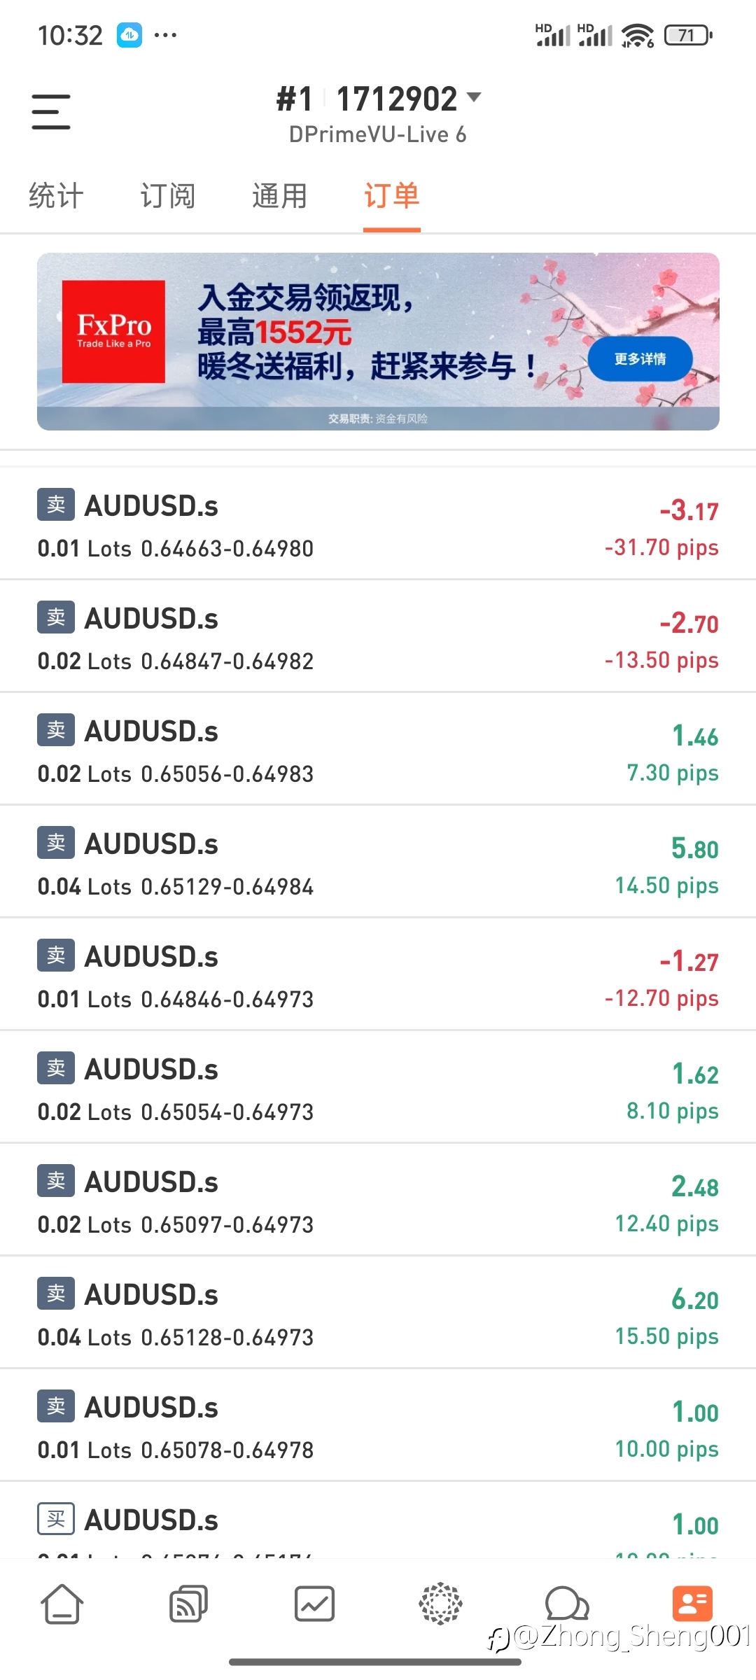This screenshot has height=1680, width=756.
Task: Switch to the 通用 tab
Action: (x=280, y=196)
